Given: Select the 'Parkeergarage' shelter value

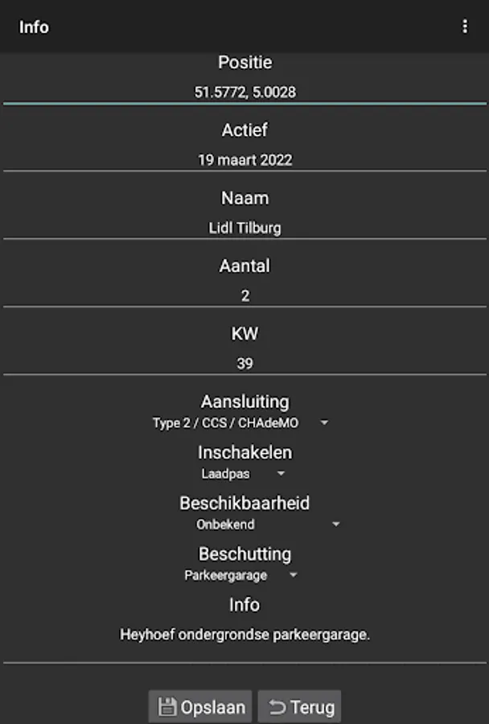Looking at the screenshot, I should pyautogui.click(x=225, y=575).
